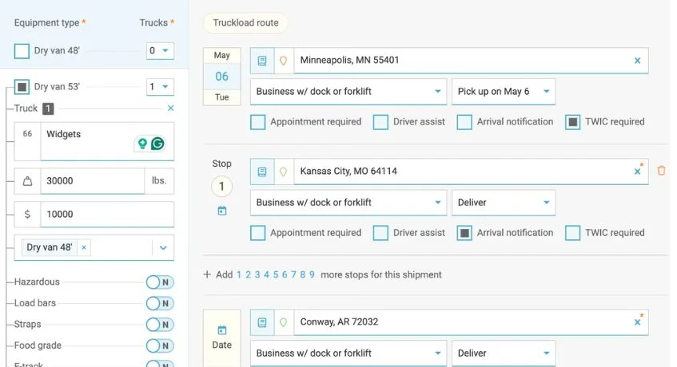
Task: Click map pin icon beside Minneapolis address
Action: click(x=283, y=61)
